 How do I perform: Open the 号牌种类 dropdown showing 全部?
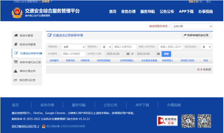73,47
